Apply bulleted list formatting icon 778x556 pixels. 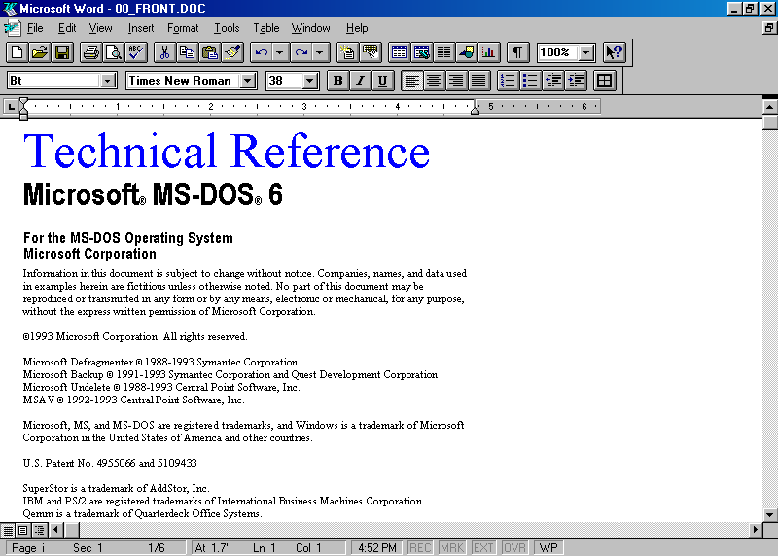530,81
